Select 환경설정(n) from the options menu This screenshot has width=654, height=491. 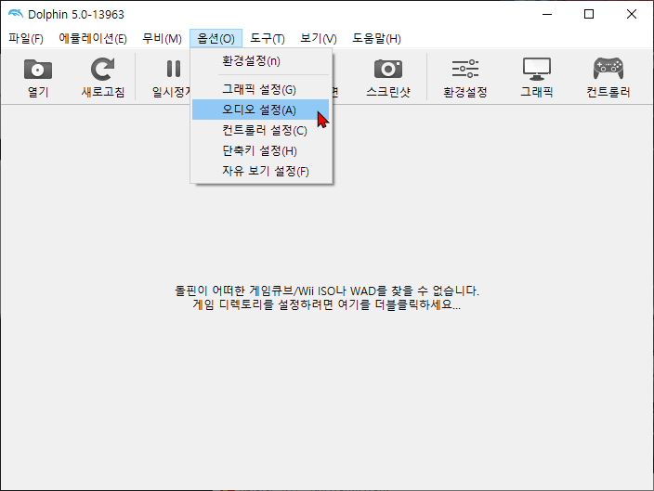pyautogui.click(x=261, y=61)
